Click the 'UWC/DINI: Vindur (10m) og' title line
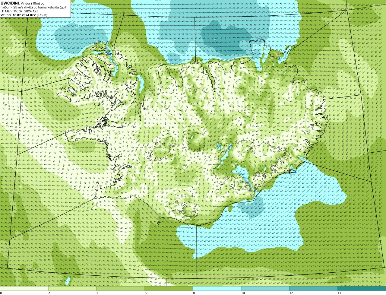This screenshot has width=386, height=295. (23, 3)
